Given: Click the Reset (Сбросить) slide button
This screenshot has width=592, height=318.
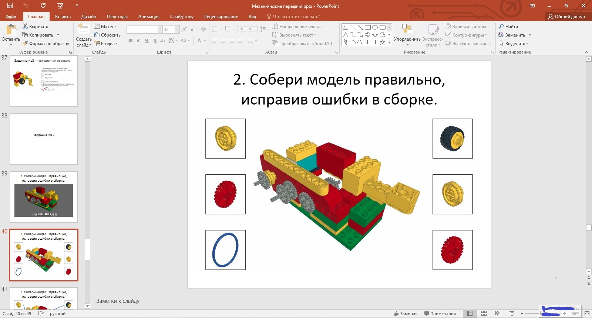Looking at the screenshot, I should coord(107,35).
